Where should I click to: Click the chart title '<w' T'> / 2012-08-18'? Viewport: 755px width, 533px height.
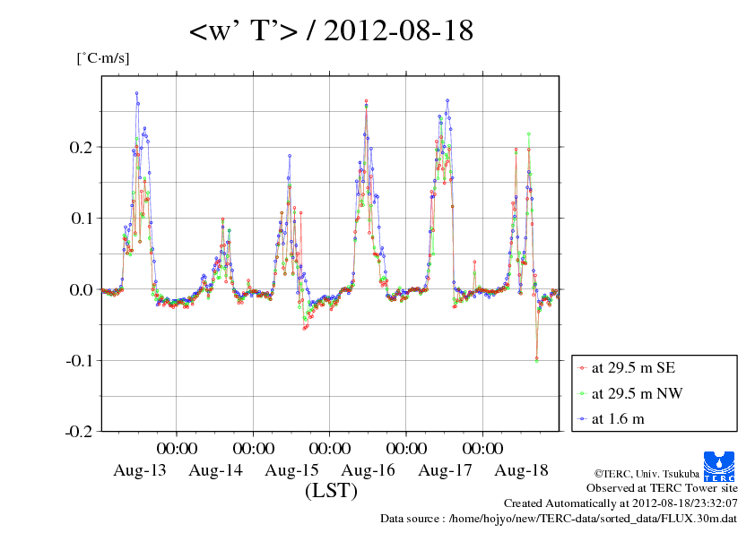[331, 30]
